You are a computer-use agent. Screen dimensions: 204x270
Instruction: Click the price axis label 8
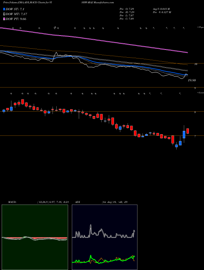(195, 112)
